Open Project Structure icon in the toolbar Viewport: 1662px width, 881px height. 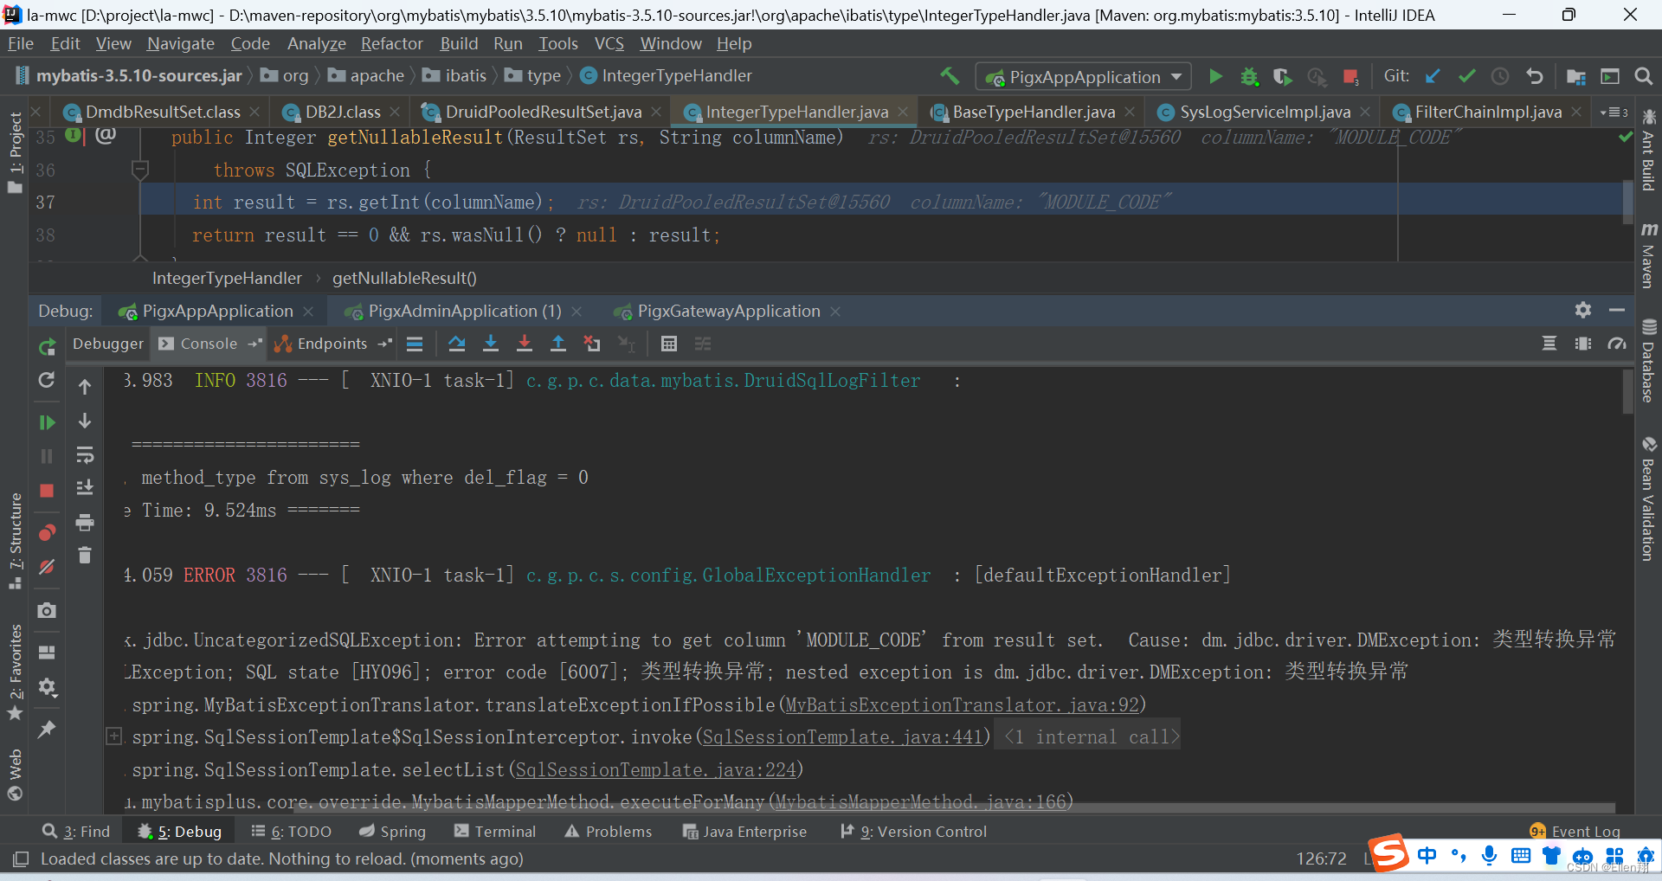[x=1575, y=76]
